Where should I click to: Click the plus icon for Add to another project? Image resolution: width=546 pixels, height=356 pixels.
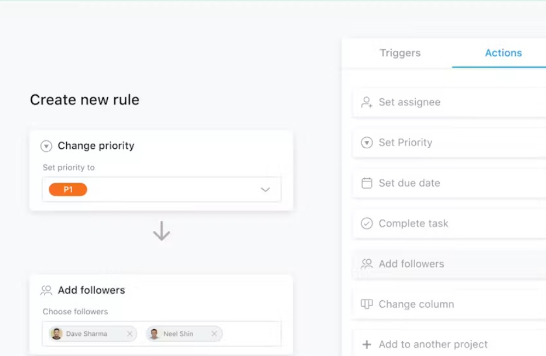[367, 345]
